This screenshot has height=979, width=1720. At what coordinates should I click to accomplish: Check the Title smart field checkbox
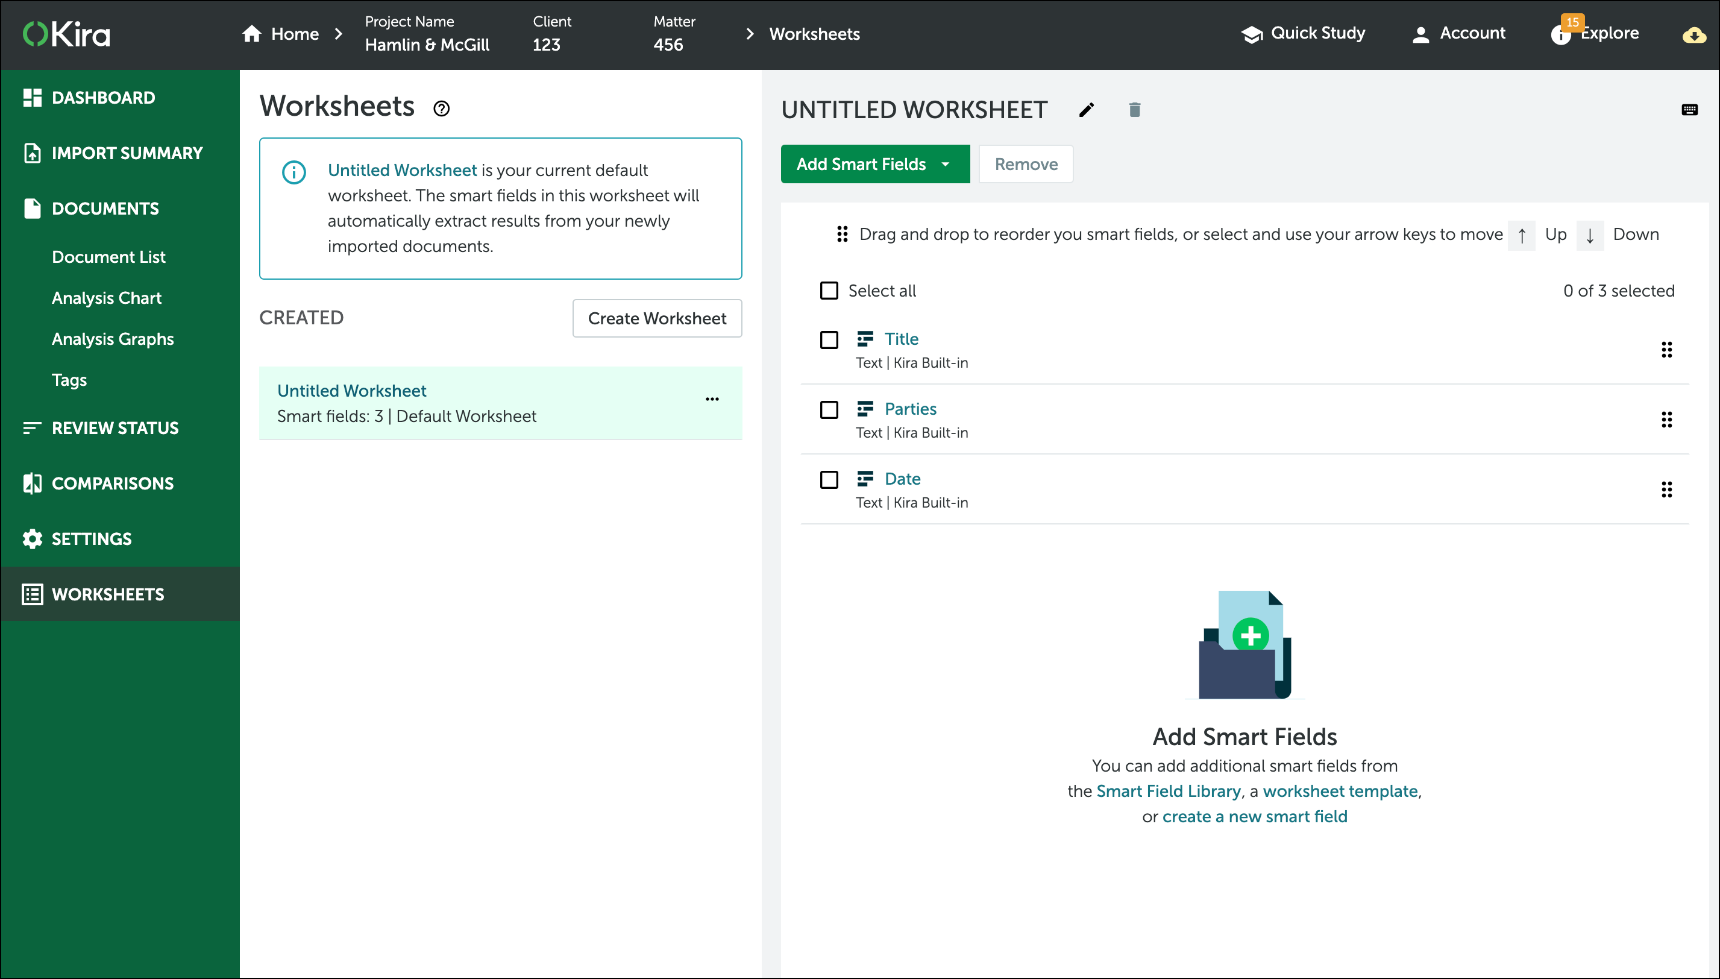829,339
